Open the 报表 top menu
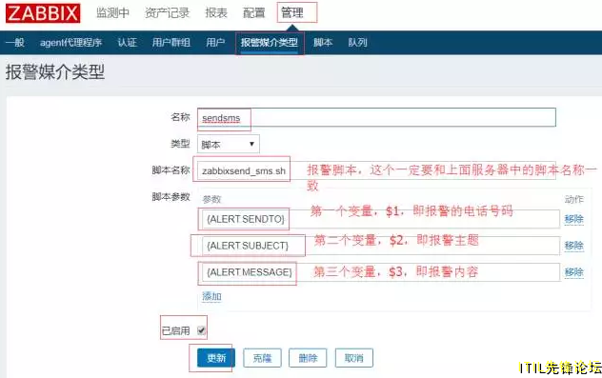Viewport: 602px width, 378px height. [216, 13]
